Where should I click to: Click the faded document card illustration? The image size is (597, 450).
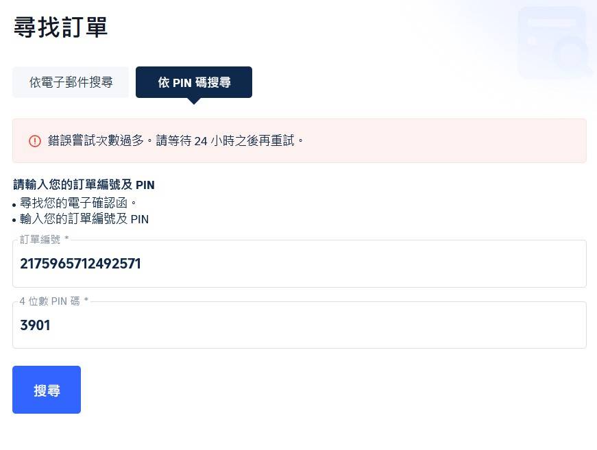548,38
